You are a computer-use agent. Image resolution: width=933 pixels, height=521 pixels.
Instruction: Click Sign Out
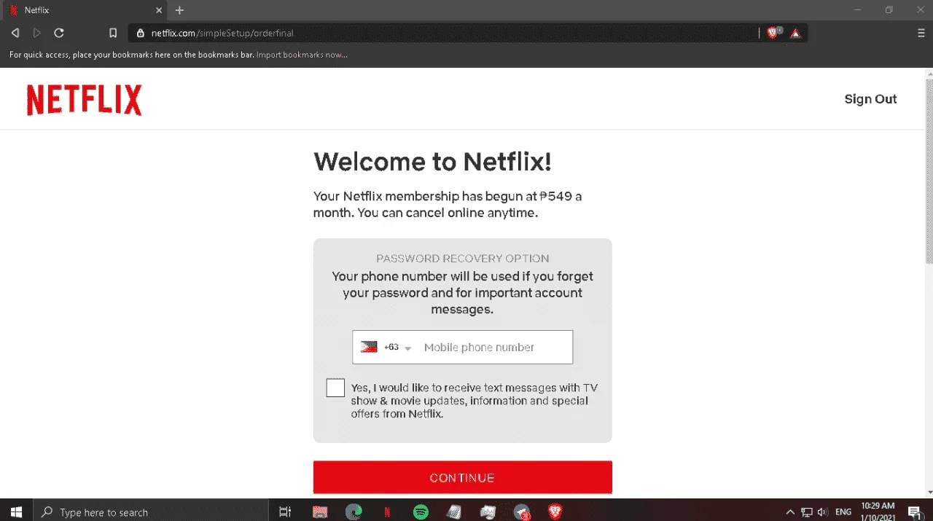coord(870,99)
